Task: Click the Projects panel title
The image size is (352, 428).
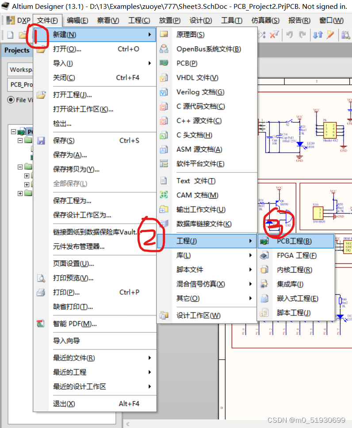Action: click(17, 50)
